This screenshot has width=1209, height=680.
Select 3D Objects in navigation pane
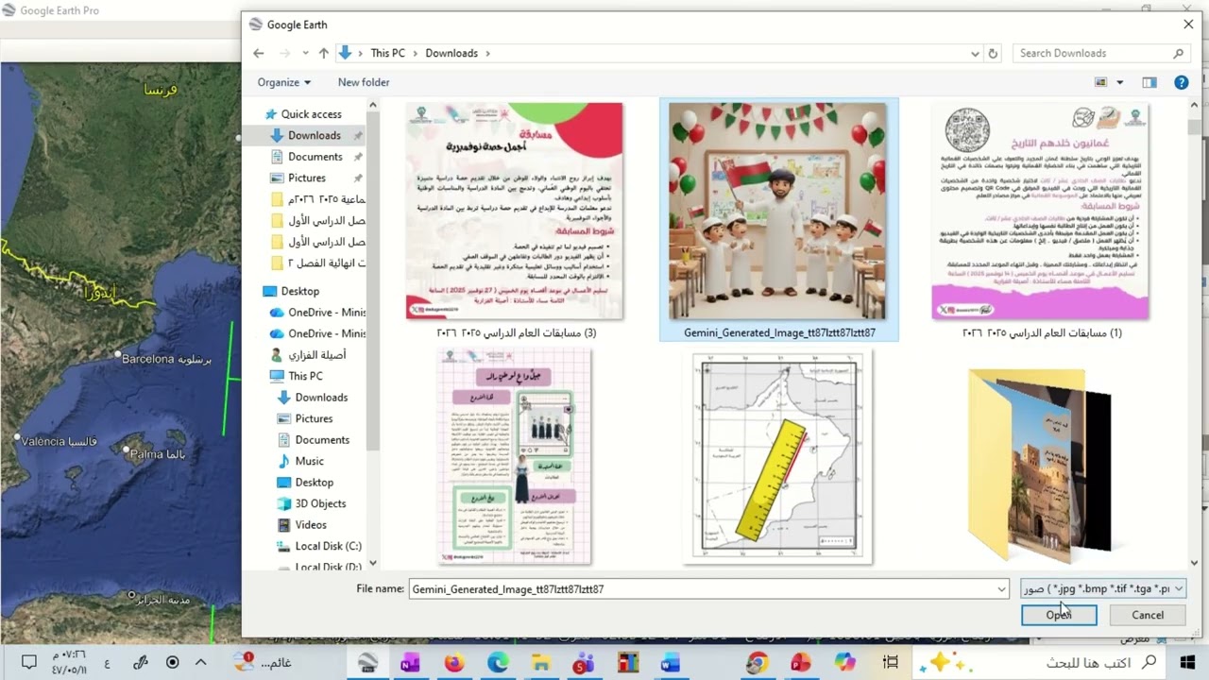(x=320, y=503)
